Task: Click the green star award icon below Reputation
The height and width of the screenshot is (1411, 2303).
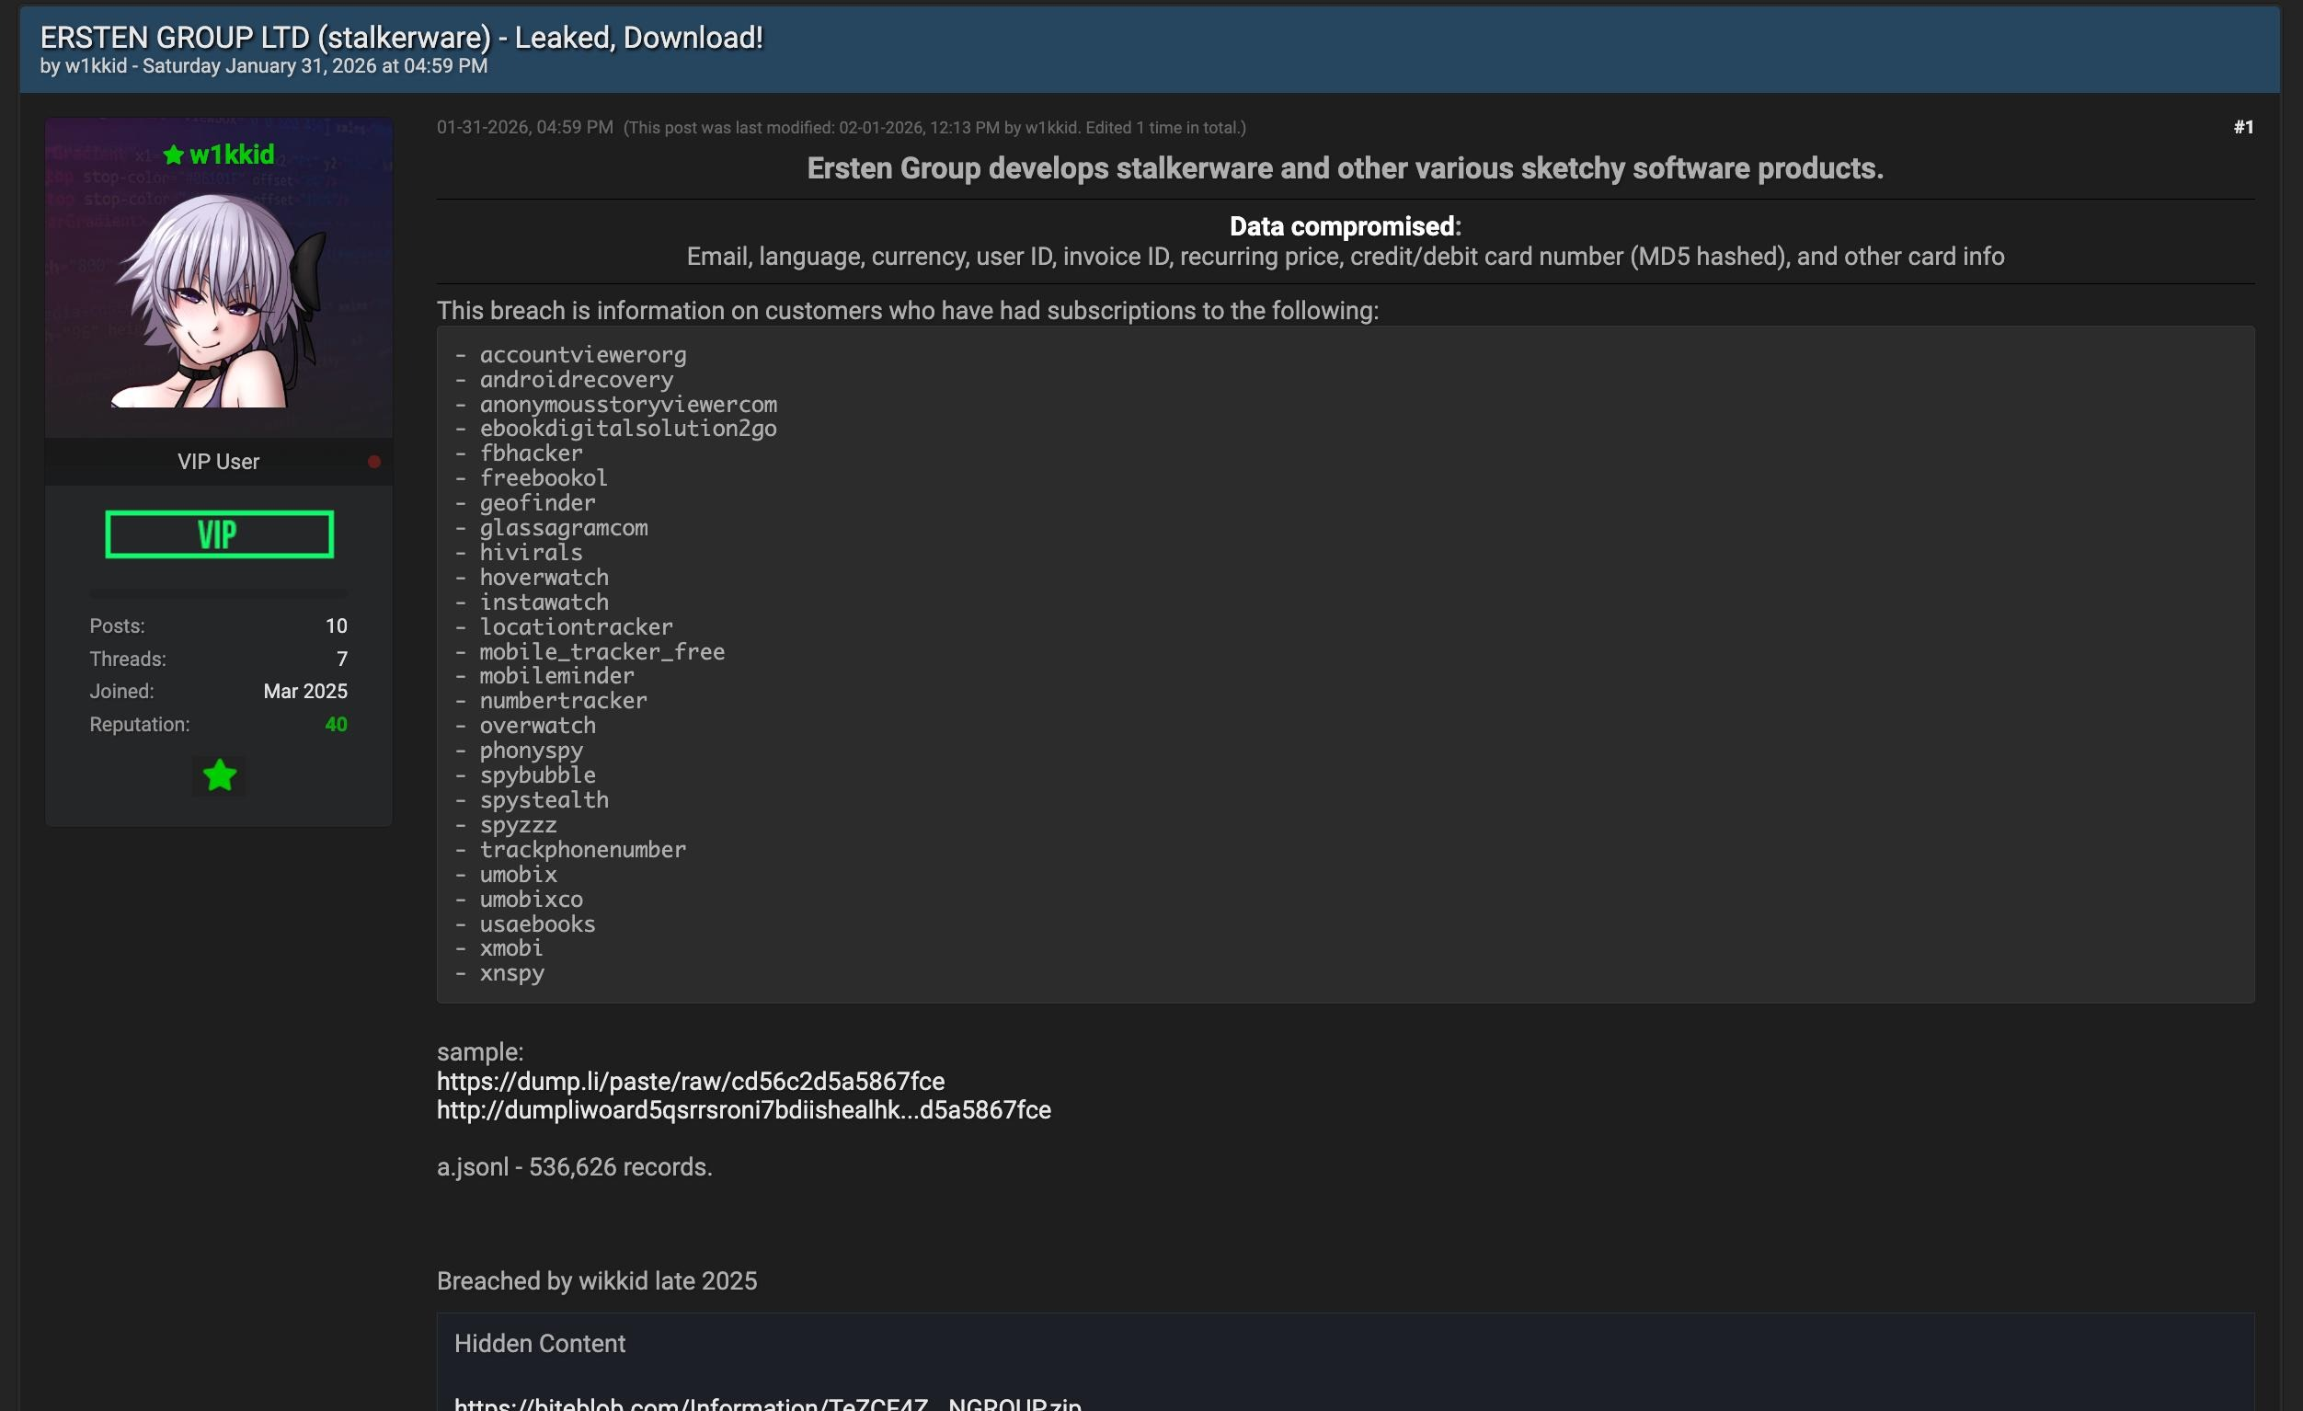Action: click(220, 775)
